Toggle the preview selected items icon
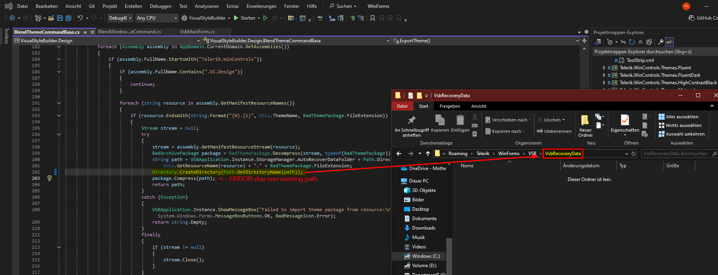 point(669,42)
